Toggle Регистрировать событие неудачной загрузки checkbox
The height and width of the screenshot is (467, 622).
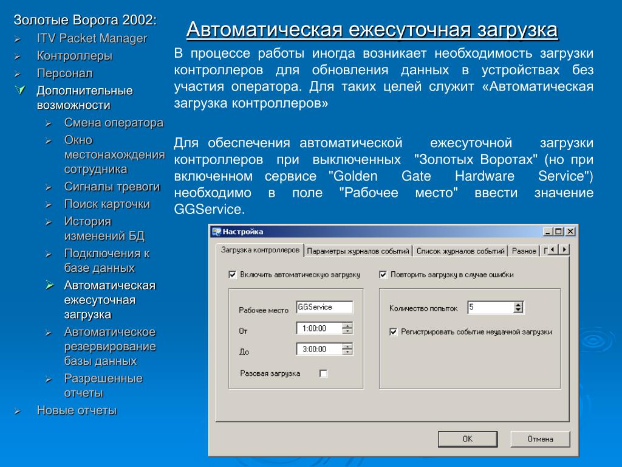(x=393, y=331)
